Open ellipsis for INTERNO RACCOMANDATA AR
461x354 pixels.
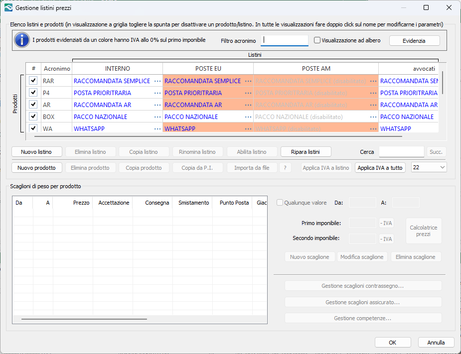click(x=157, y=105)
